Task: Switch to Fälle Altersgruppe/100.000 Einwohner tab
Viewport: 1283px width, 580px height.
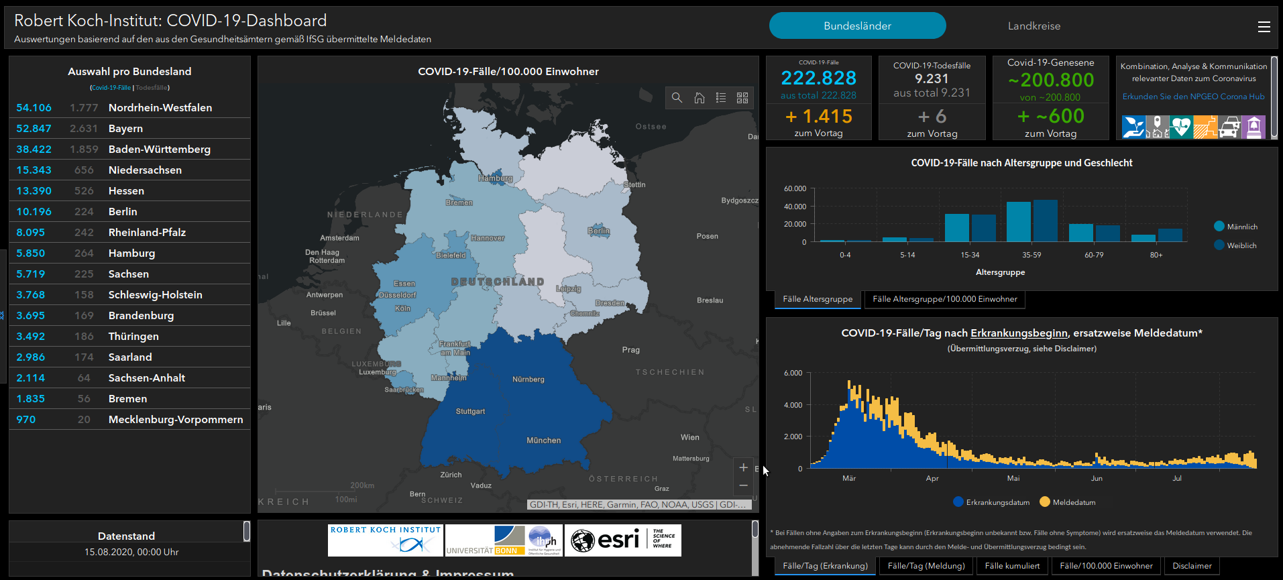Action: 944,299
